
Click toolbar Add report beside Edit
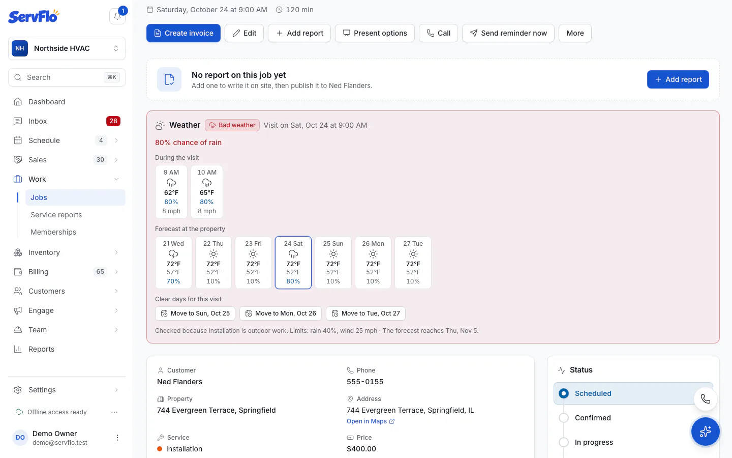(299, 33)
